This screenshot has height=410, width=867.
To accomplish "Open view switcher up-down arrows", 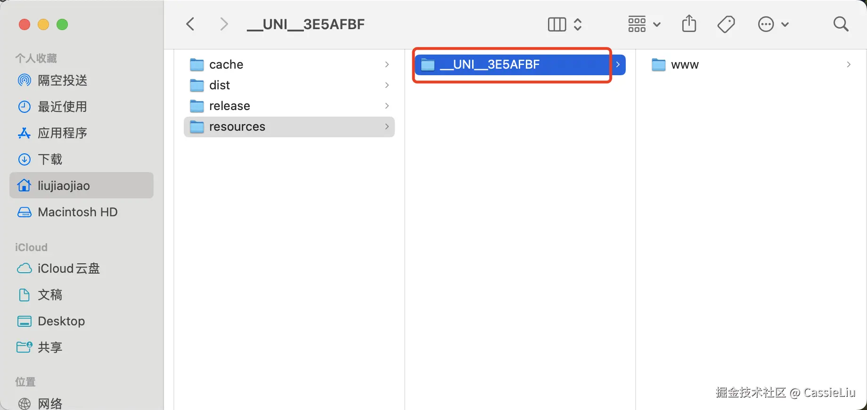I will pyautogui.click(x=578, y=24).
